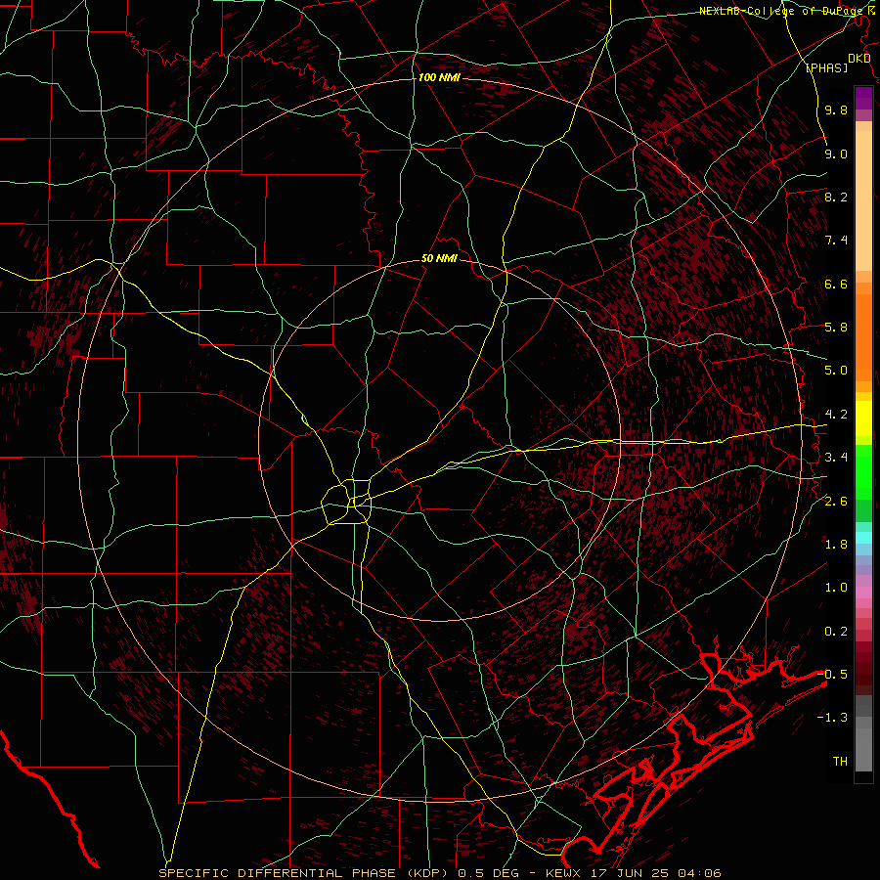Click the 0.2 value on color scale

coord(836,632)
